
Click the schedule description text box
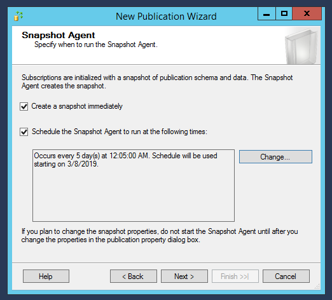[134, 186]
